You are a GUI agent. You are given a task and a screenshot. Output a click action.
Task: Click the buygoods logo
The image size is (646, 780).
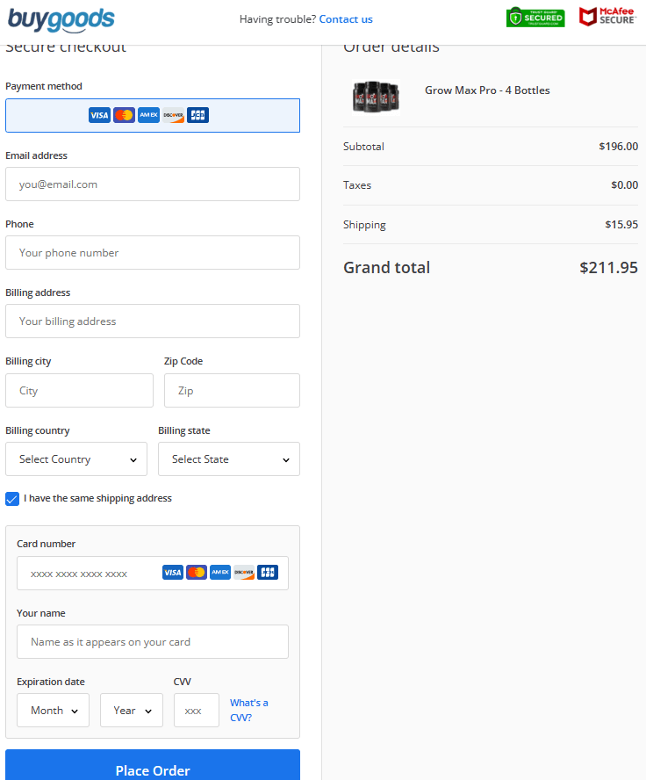pos(61,19)
